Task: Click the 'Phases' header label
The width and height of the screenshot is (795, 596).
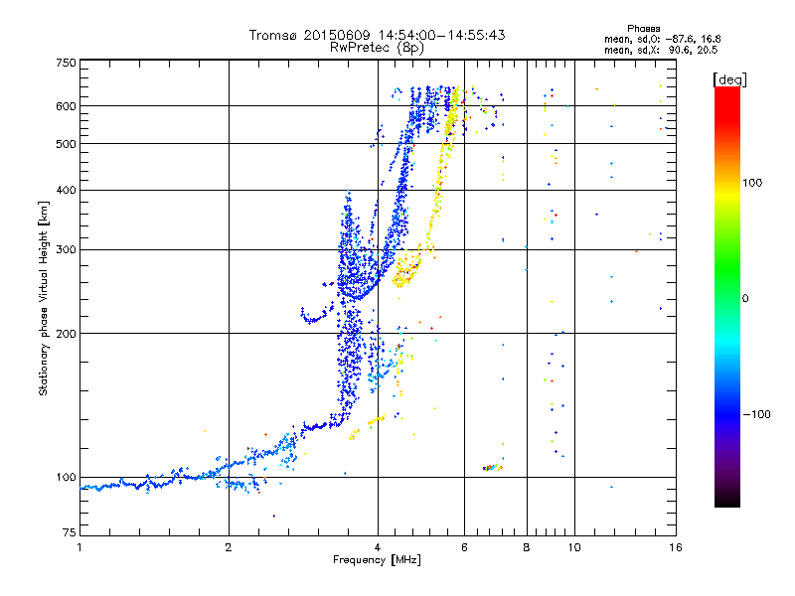Action: 643,29
